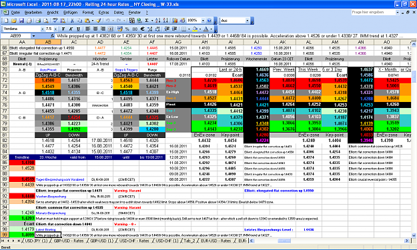Viewport: 417px width, 250px height.
Task: Open a file using the folder icon
Action: (x=14, y=21)
